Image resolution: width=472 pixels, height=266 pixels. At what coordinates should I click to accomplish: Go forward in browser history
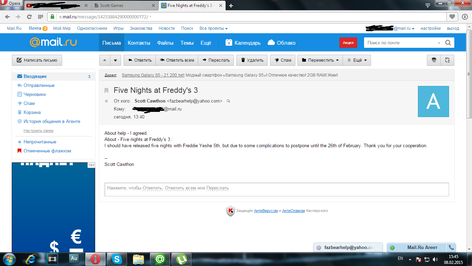point(18,17)
